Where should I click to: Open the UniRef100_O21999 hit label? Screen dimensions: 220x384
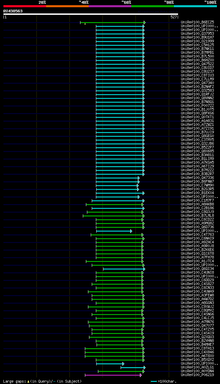[x=198, y=41]
